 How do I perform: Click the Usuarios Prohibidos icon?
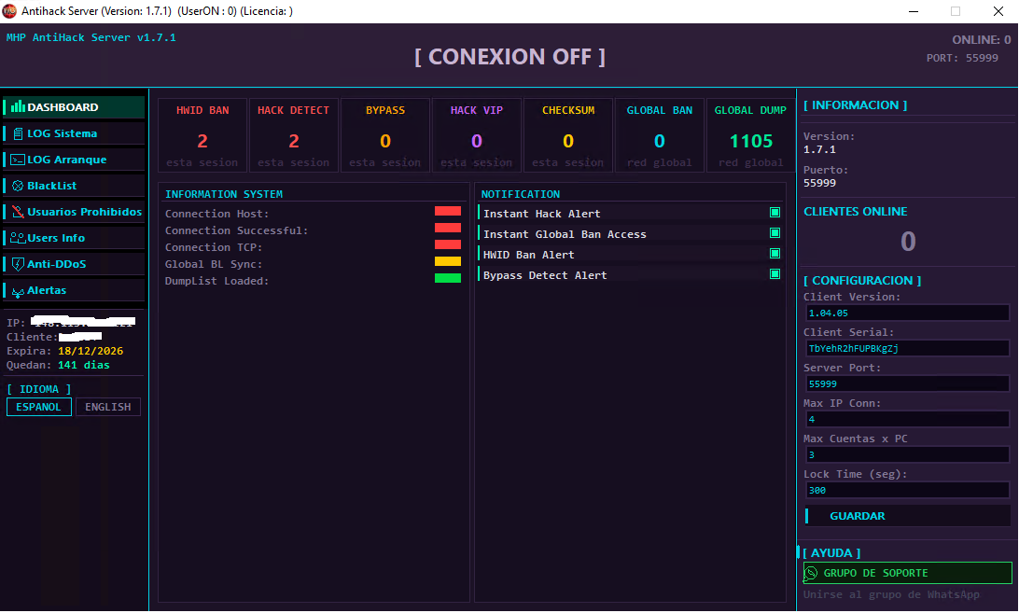point(19,212)
